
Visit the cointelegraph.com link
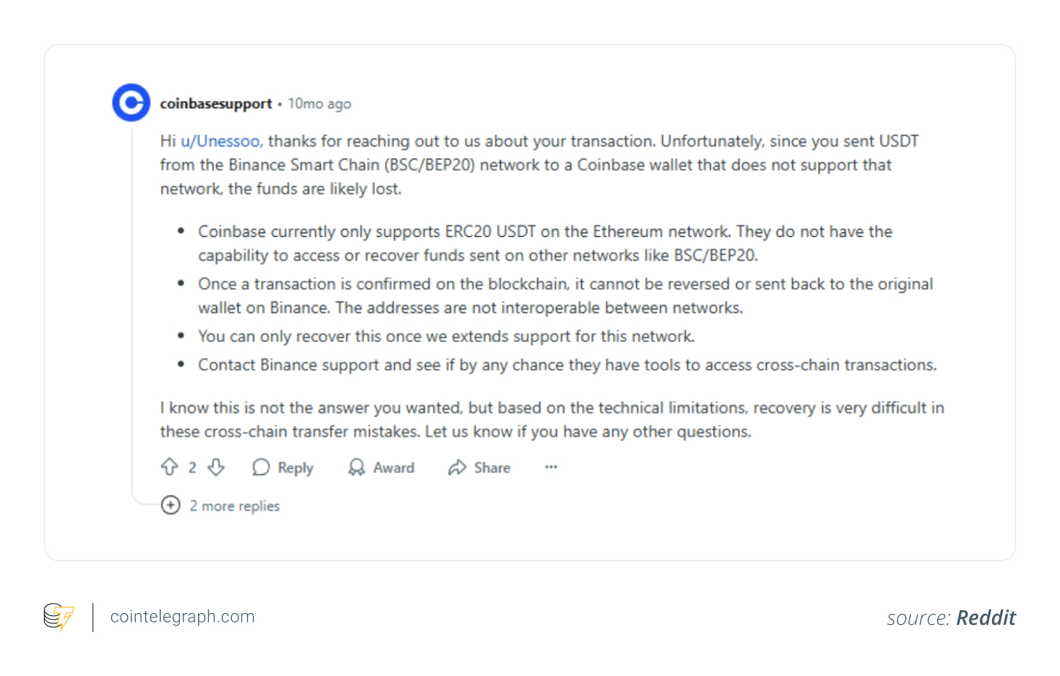click(181, 616)
